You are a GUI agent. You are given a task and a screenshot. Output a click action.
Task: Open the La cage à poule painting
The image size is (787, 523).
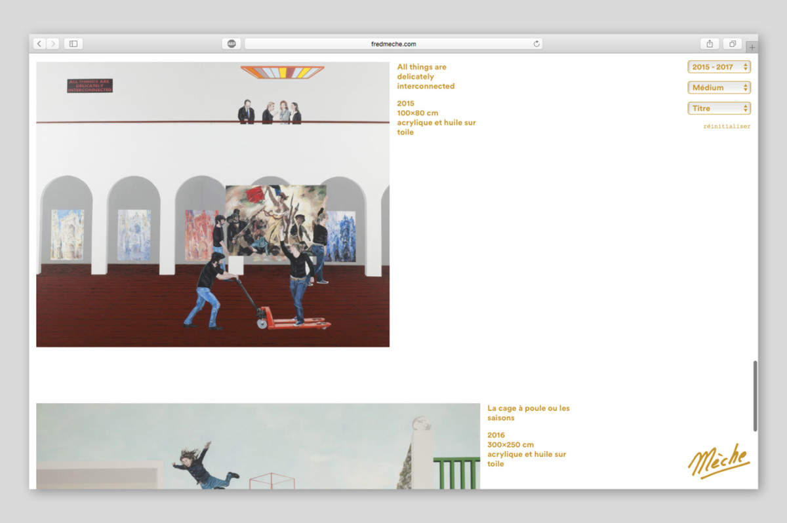258,446
